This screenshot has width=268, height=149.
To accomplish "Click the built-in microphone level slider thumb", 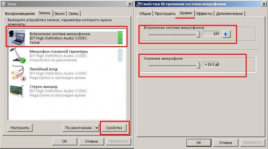I will [198, 34].
